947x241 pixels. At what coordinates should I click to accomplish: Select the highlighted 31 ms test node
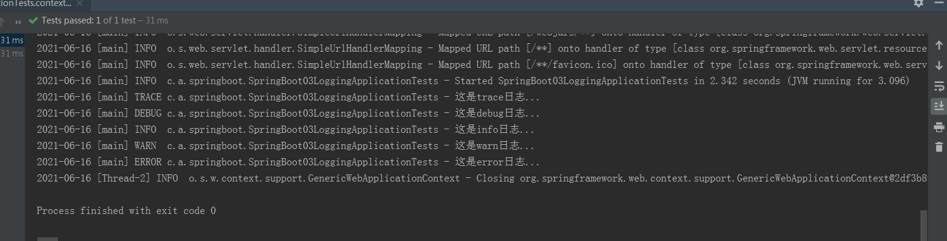click(x=12, y=40)
